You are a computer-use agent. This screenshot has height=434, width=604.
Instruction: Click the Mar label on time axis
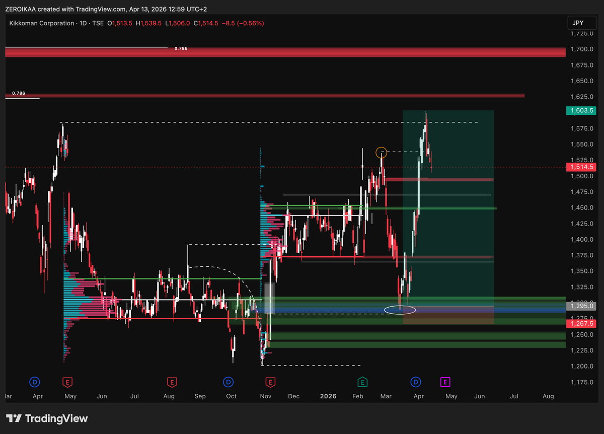tap(386, 396)
